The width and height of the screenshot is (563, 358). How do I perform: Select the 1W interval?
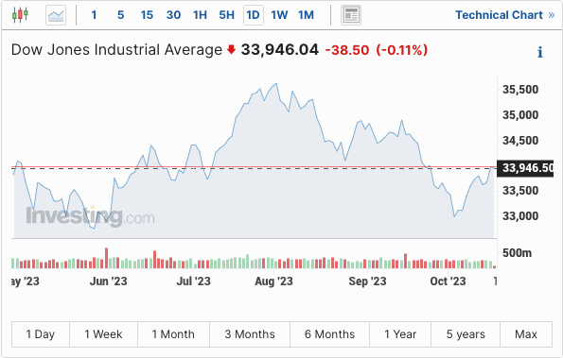coord(279,15)
